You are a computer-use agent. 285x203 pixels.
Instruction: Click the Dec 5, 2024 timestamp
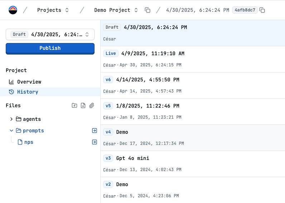[x=149, y=196]
